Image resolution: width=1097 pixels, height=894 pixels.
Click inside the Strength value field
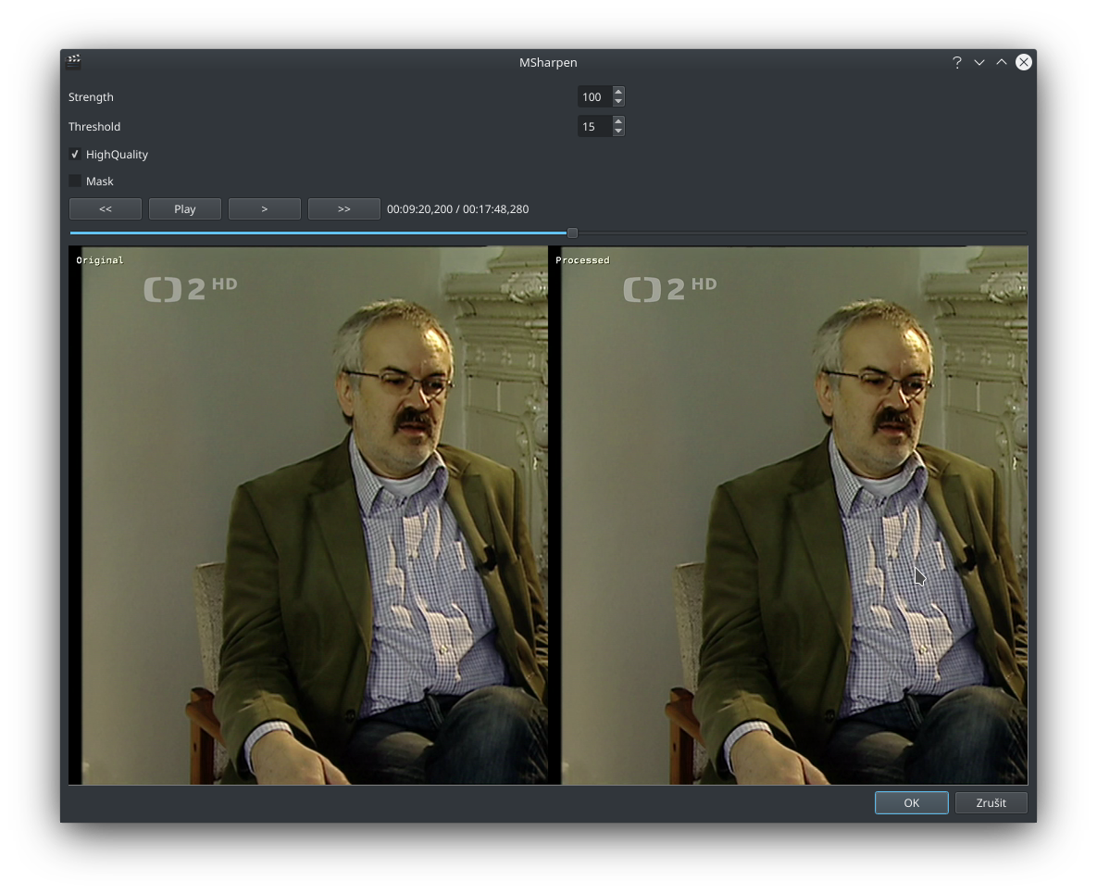(x=595, y=96)
